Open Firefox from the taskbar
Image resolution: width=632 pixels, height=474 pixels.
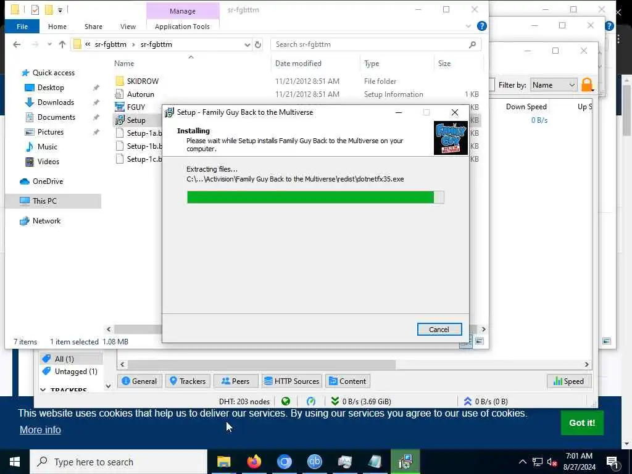point(254,462)
